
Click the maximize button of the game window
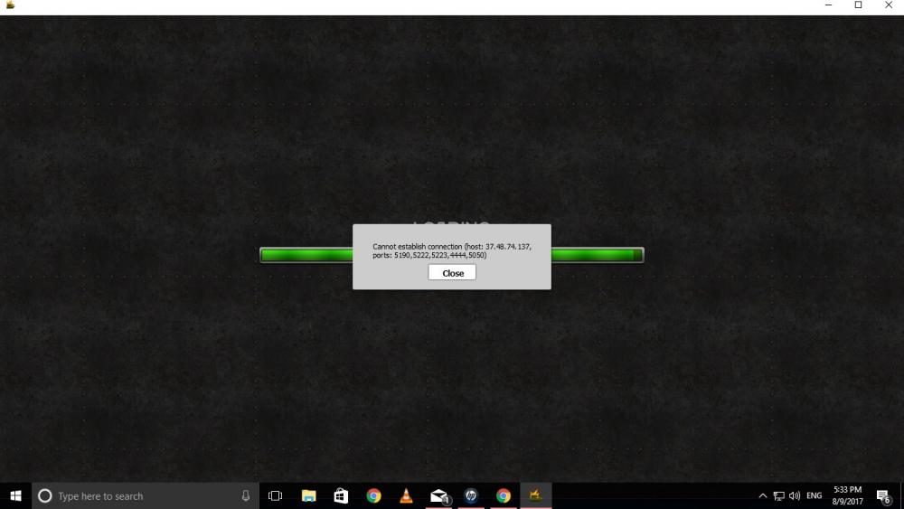pos(858,5)
